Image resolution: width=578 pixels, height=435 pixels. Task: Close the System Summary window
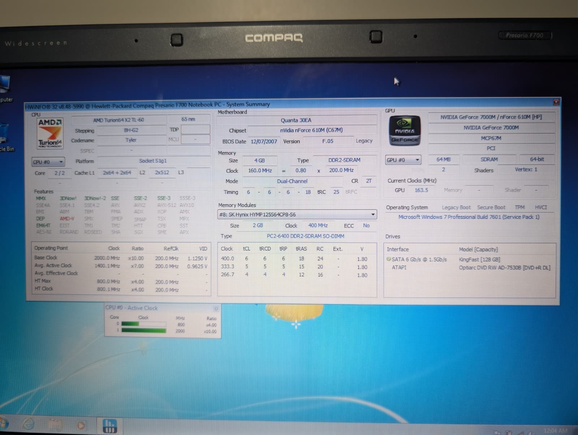point(556,102)
